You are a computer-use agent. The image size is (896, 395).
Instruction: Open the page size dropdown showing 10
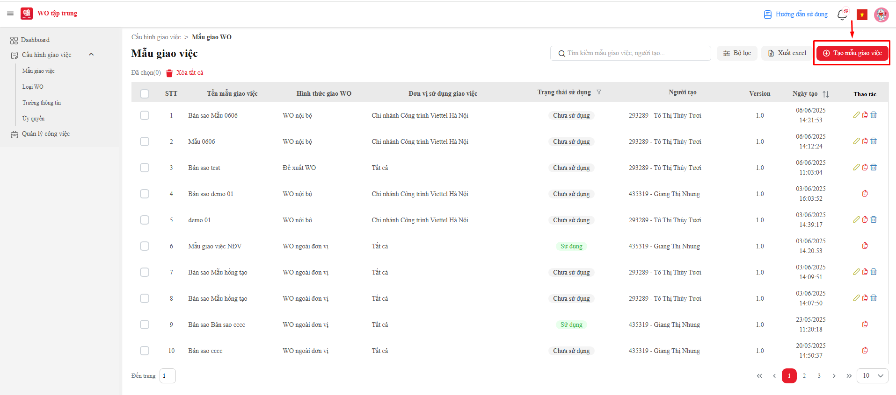click(872, 375)
